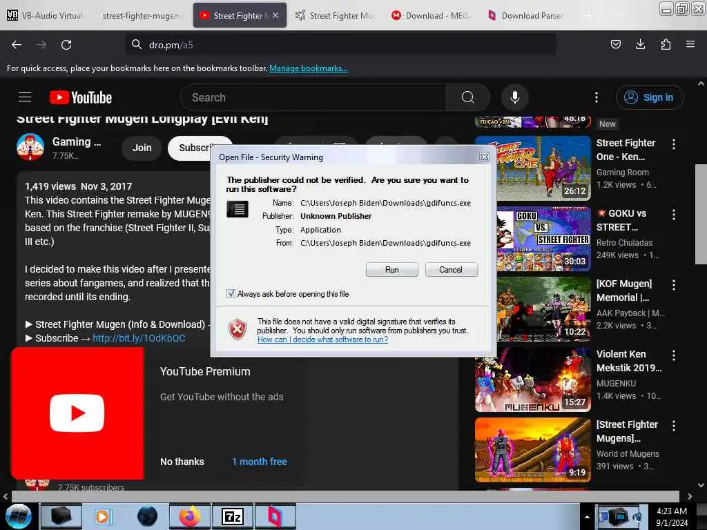707x530 pixels.
Task: Open the bit.ly subscribe link
Action: tap(139, 338)
